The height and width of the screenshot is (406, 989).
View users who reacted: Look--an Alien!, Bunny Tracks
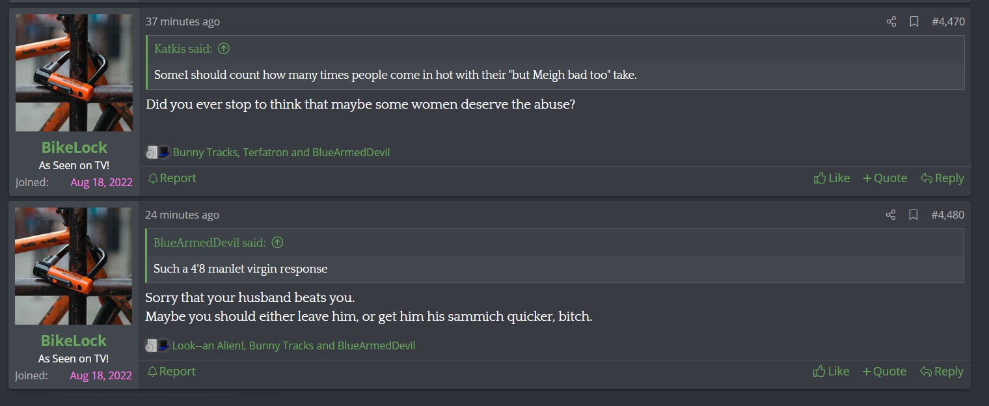coord(293,345)
